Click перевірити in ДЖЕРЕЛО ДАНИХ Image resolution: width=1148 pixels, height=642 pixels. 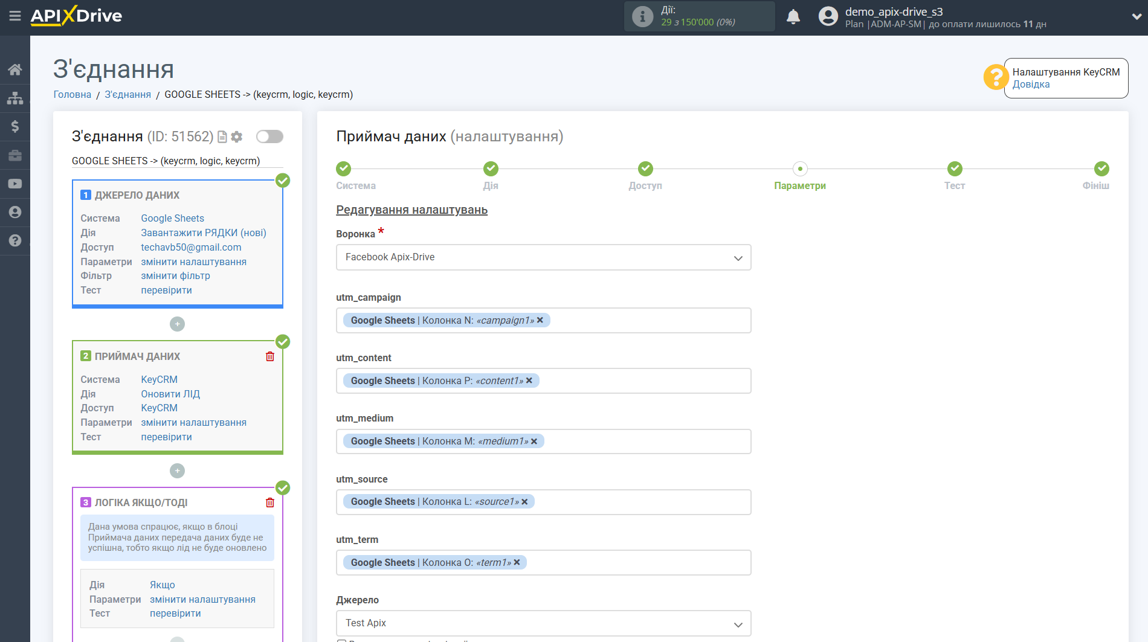coord(167,290)
